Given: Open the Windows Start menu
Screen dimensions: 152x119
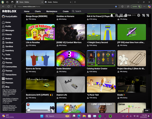Looking at the screenshot, I should [42, 116].
